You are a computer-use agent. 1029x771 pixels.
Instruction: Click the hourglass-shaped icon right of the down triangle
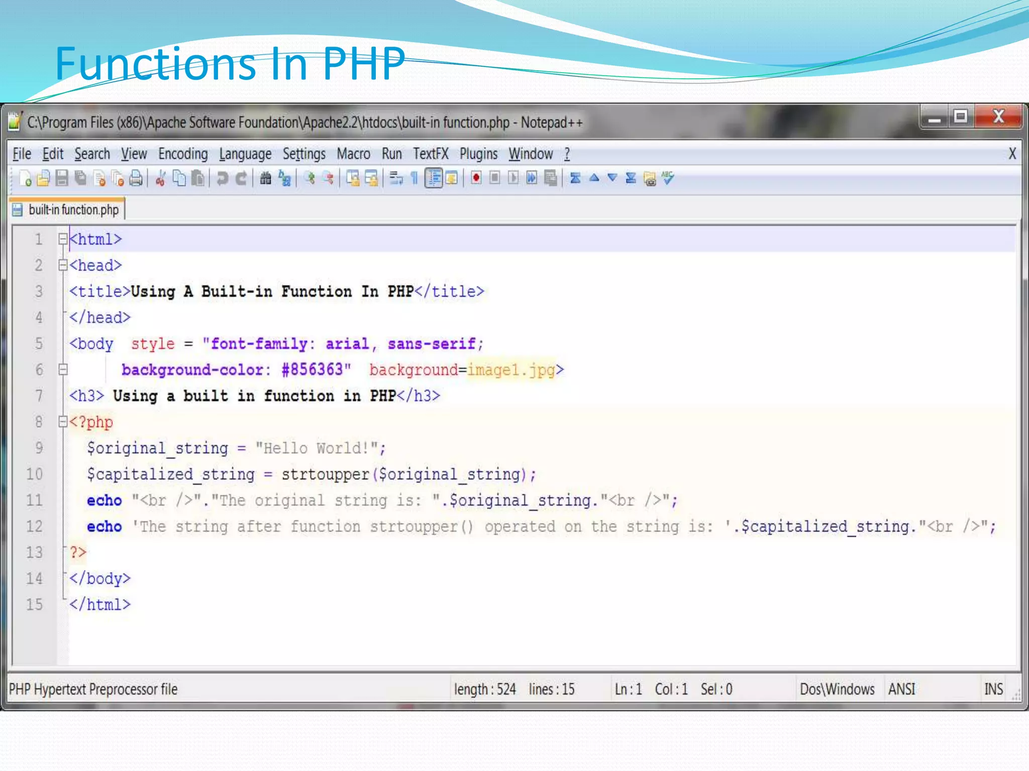pos(631,178)
